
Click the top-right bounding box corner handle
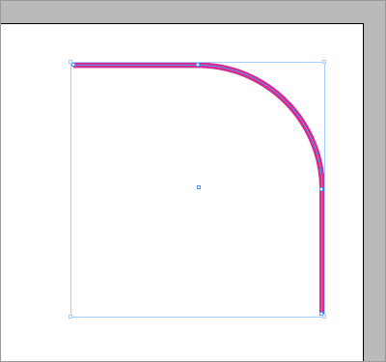[324, 62]
